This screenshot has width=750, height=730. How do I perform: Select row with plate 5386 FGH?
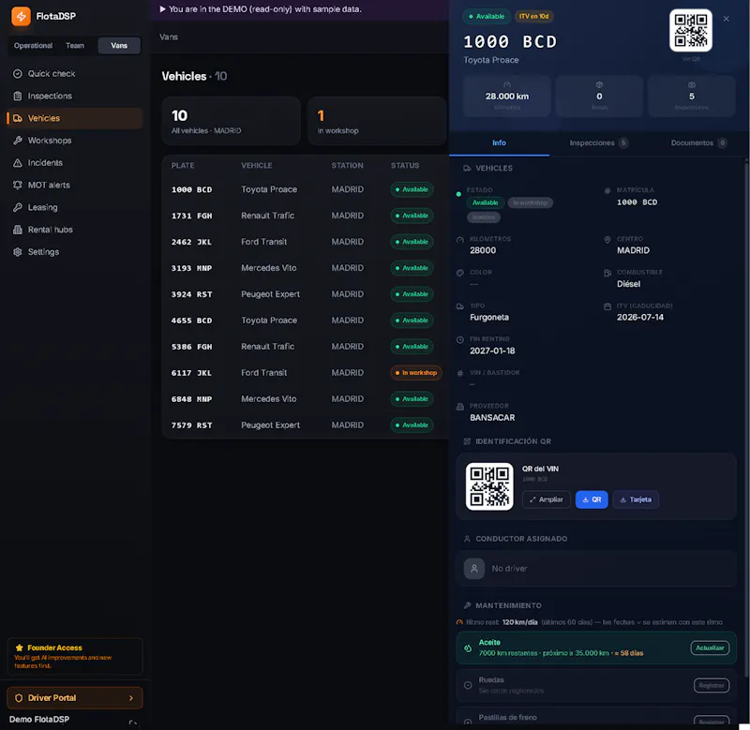306,347
